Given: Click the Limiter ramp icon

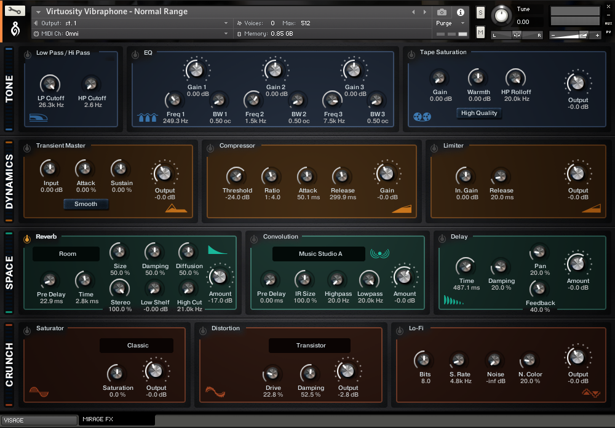Looking at the screenshot, I should 592,208.
